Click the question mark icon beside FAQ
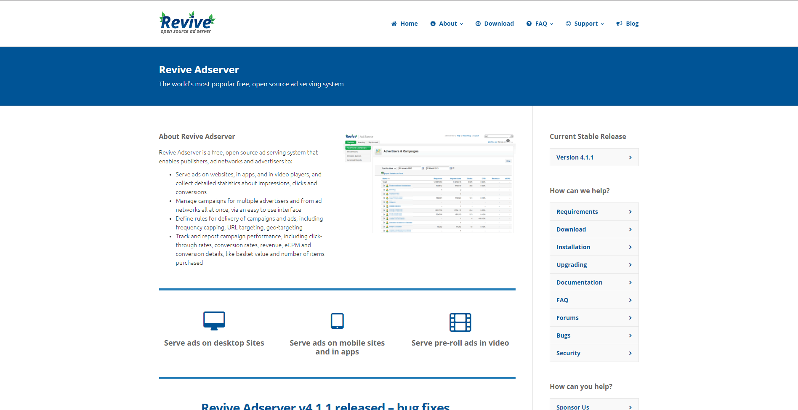This screenshot has width=798, height=410. point(529,24)
